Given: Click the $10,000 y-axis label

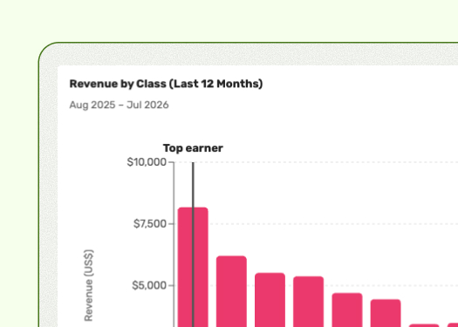Looking at the screenshot, I should (147, 162).
